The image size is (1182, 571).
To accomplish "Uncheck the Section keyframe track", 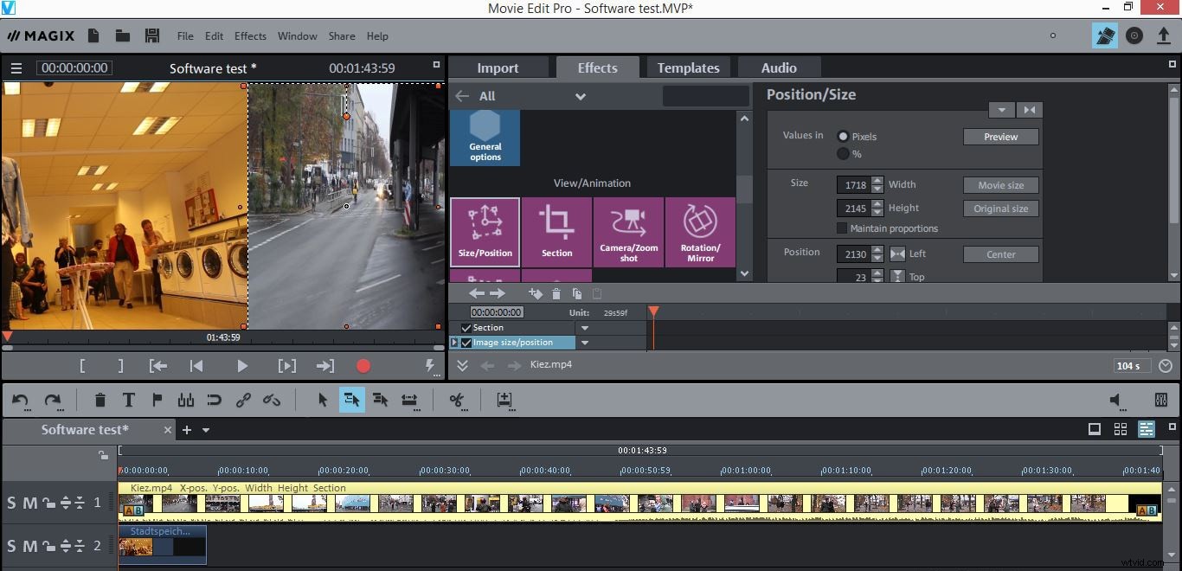I will coord(467,327).
